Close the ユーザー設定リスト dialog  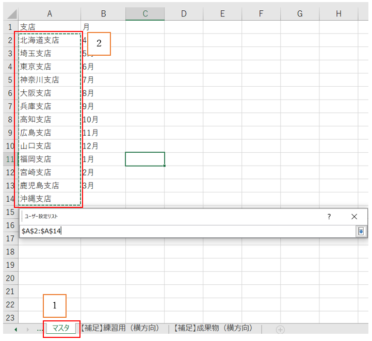pyautogui.click(x=354, y=217)
